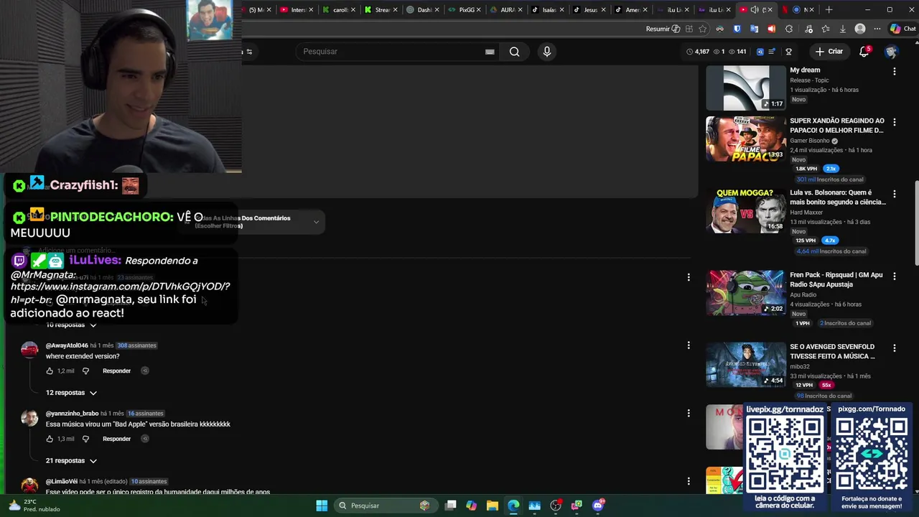This screenshot has height=517, width=919.
Task: Open options for Avenged Sevenfold video
Action: [x=895, y=348]
